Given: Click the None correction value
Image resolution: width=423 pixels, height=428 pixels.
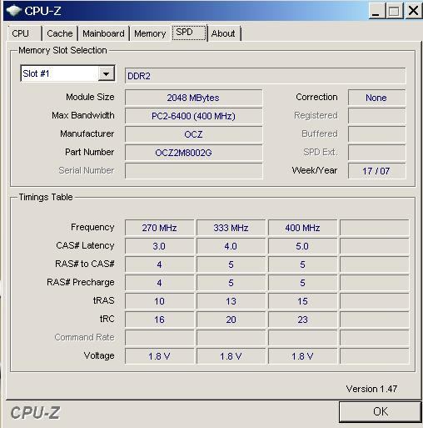Looking at the screenshot, I should click(376, 98).
